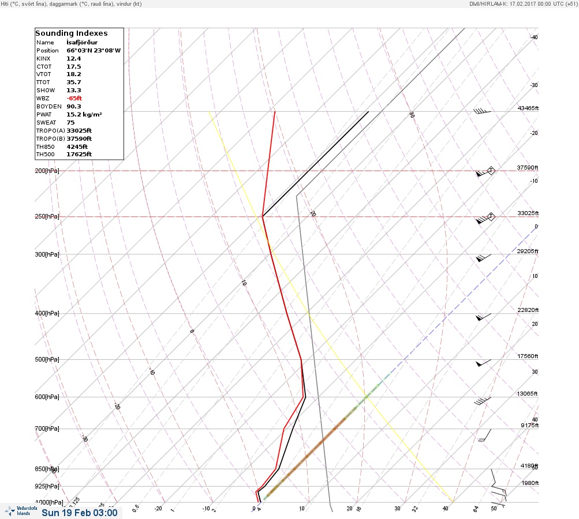
Task: Click the 13065ft altitude label
Action: click(527, 394)
